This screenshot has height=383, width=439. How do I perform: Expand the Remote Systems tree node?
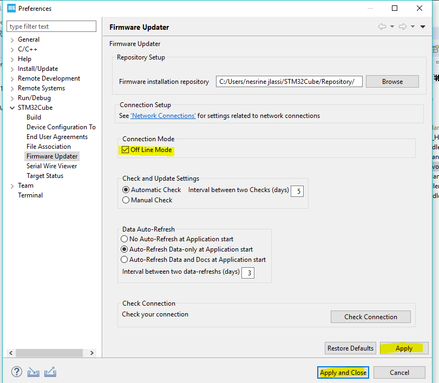(x=12, y=89)
